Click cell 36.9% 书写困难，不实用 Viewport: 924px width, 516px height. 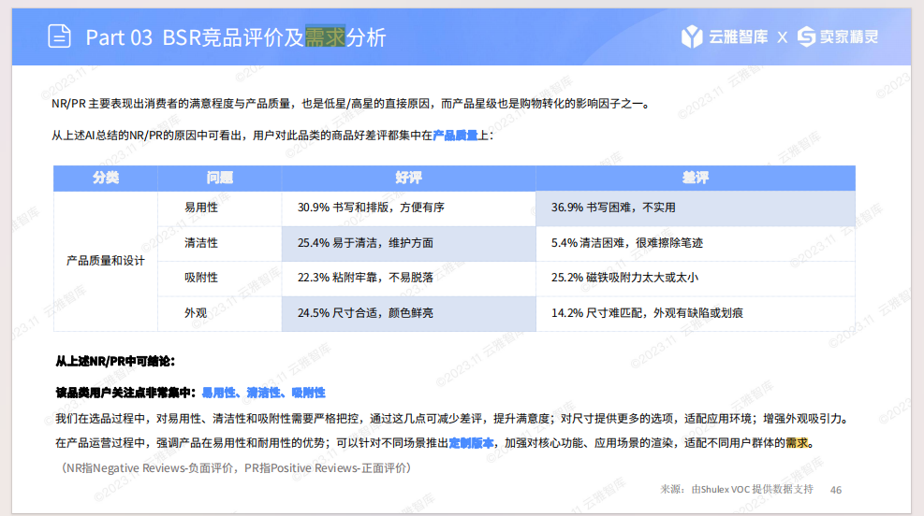point(696,208)
